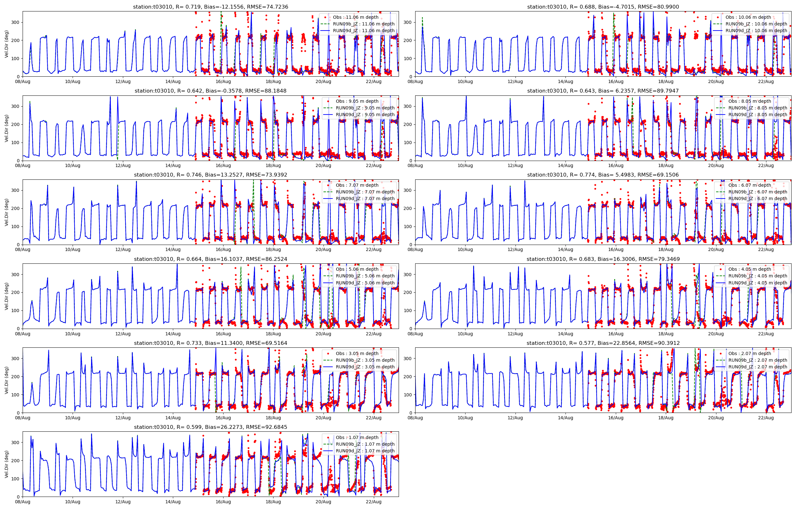Click the green RUN09b_JZ 7.07 m legend line
Screen dimensions: 796x509
(328, 192)
